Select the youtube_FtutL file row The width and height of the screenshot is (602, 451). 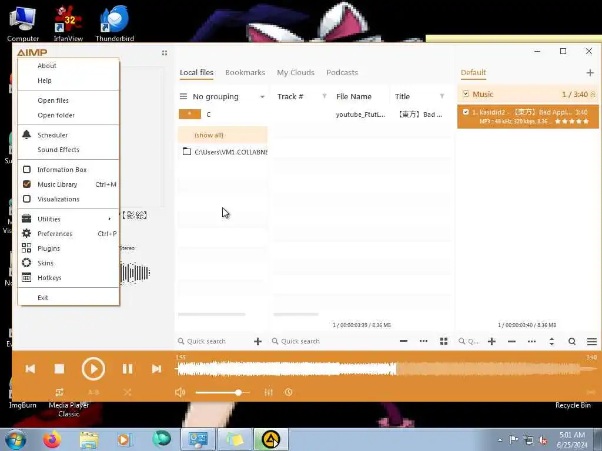360,115
